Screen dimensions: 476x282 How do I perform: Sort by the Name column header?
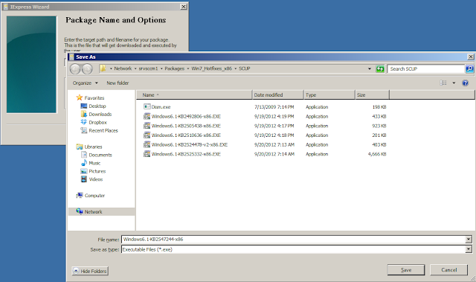click(x=194, y=95)
